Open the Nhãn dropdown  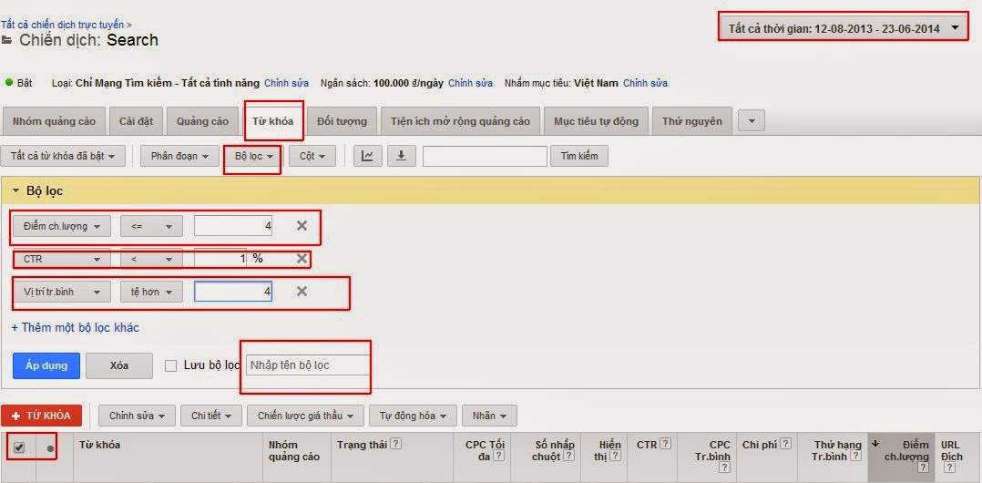point(489,416)
